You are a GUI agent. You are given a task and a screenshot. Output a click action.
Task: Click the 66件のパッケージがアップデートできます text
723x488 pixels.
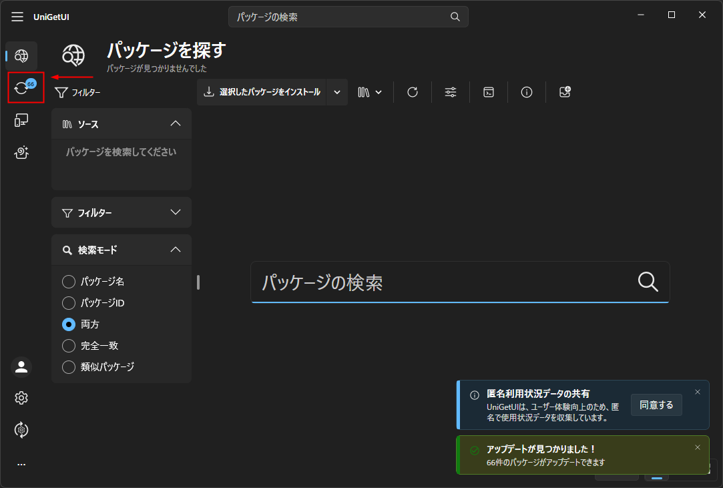tap(545, 462)
